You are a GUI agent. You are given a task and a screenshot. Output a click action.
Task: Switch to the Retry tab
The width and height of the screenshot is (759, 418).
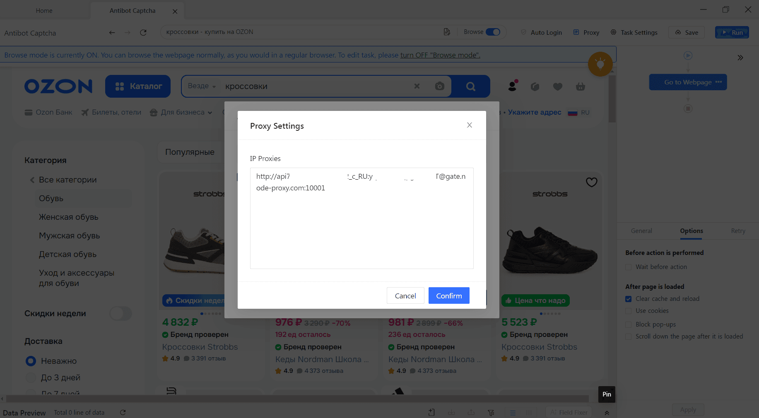coord(738,231)
